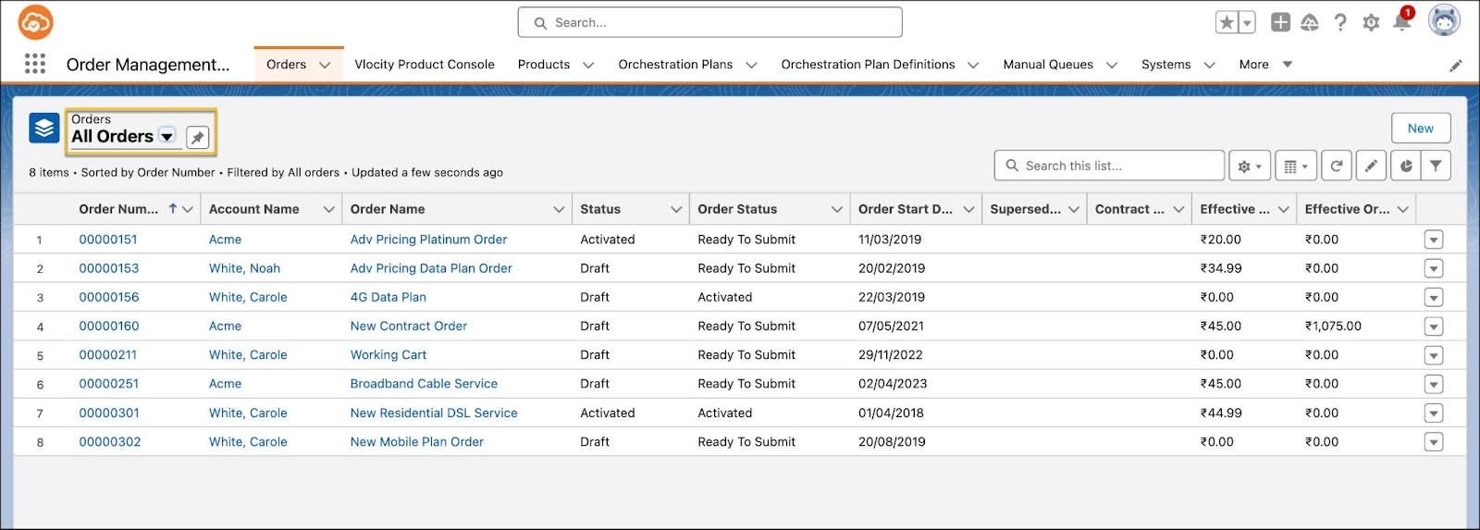Open order 00000302 link
The image size is (1480, 530).
(110, 441)
